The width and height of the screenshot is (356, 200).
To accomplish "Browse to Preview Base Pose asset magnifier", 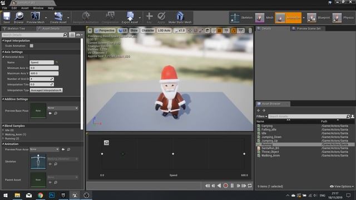I will point(56,113).
